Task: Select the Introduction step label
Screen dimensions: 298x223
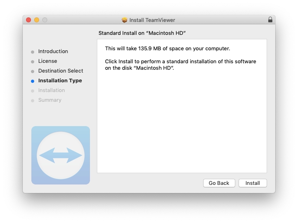Action: (53, 51)
